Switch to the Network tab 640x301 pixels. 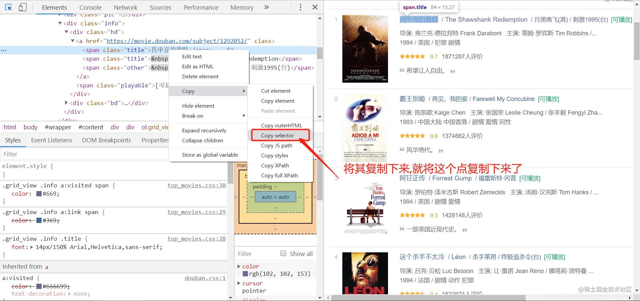click(126, 7)
